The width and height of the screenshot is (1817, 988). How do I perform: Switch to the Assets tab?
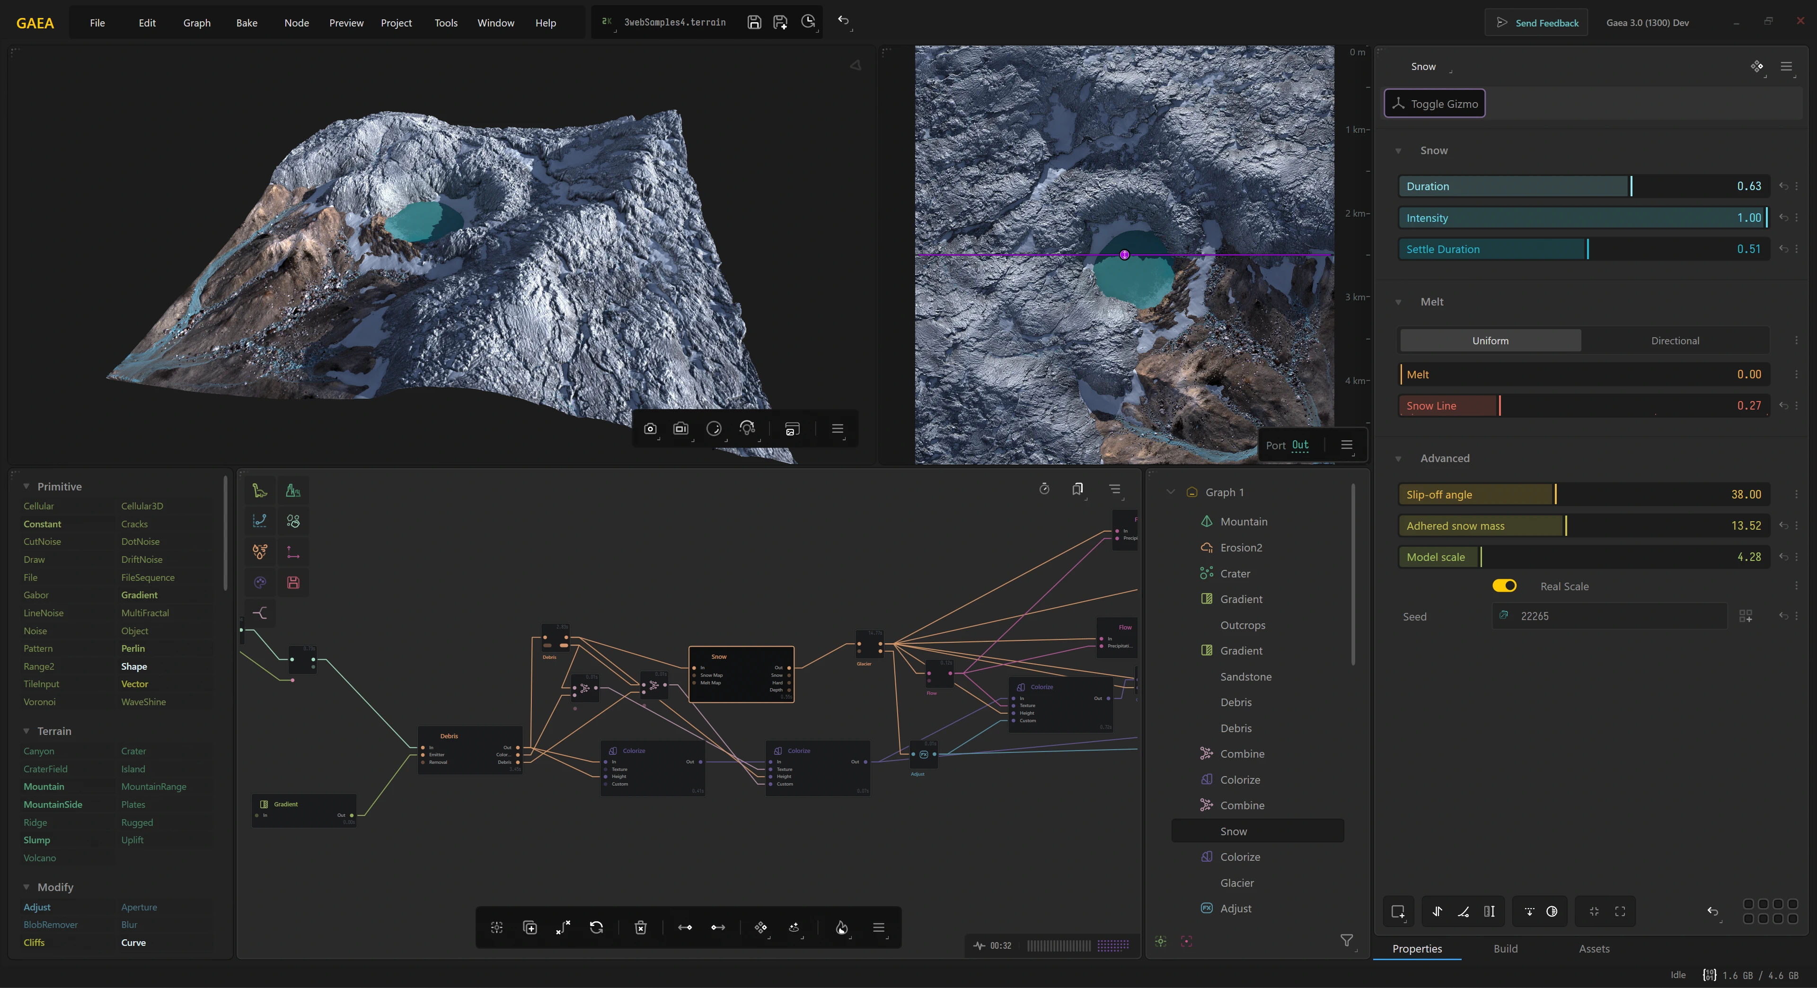tap(1593, 948)
